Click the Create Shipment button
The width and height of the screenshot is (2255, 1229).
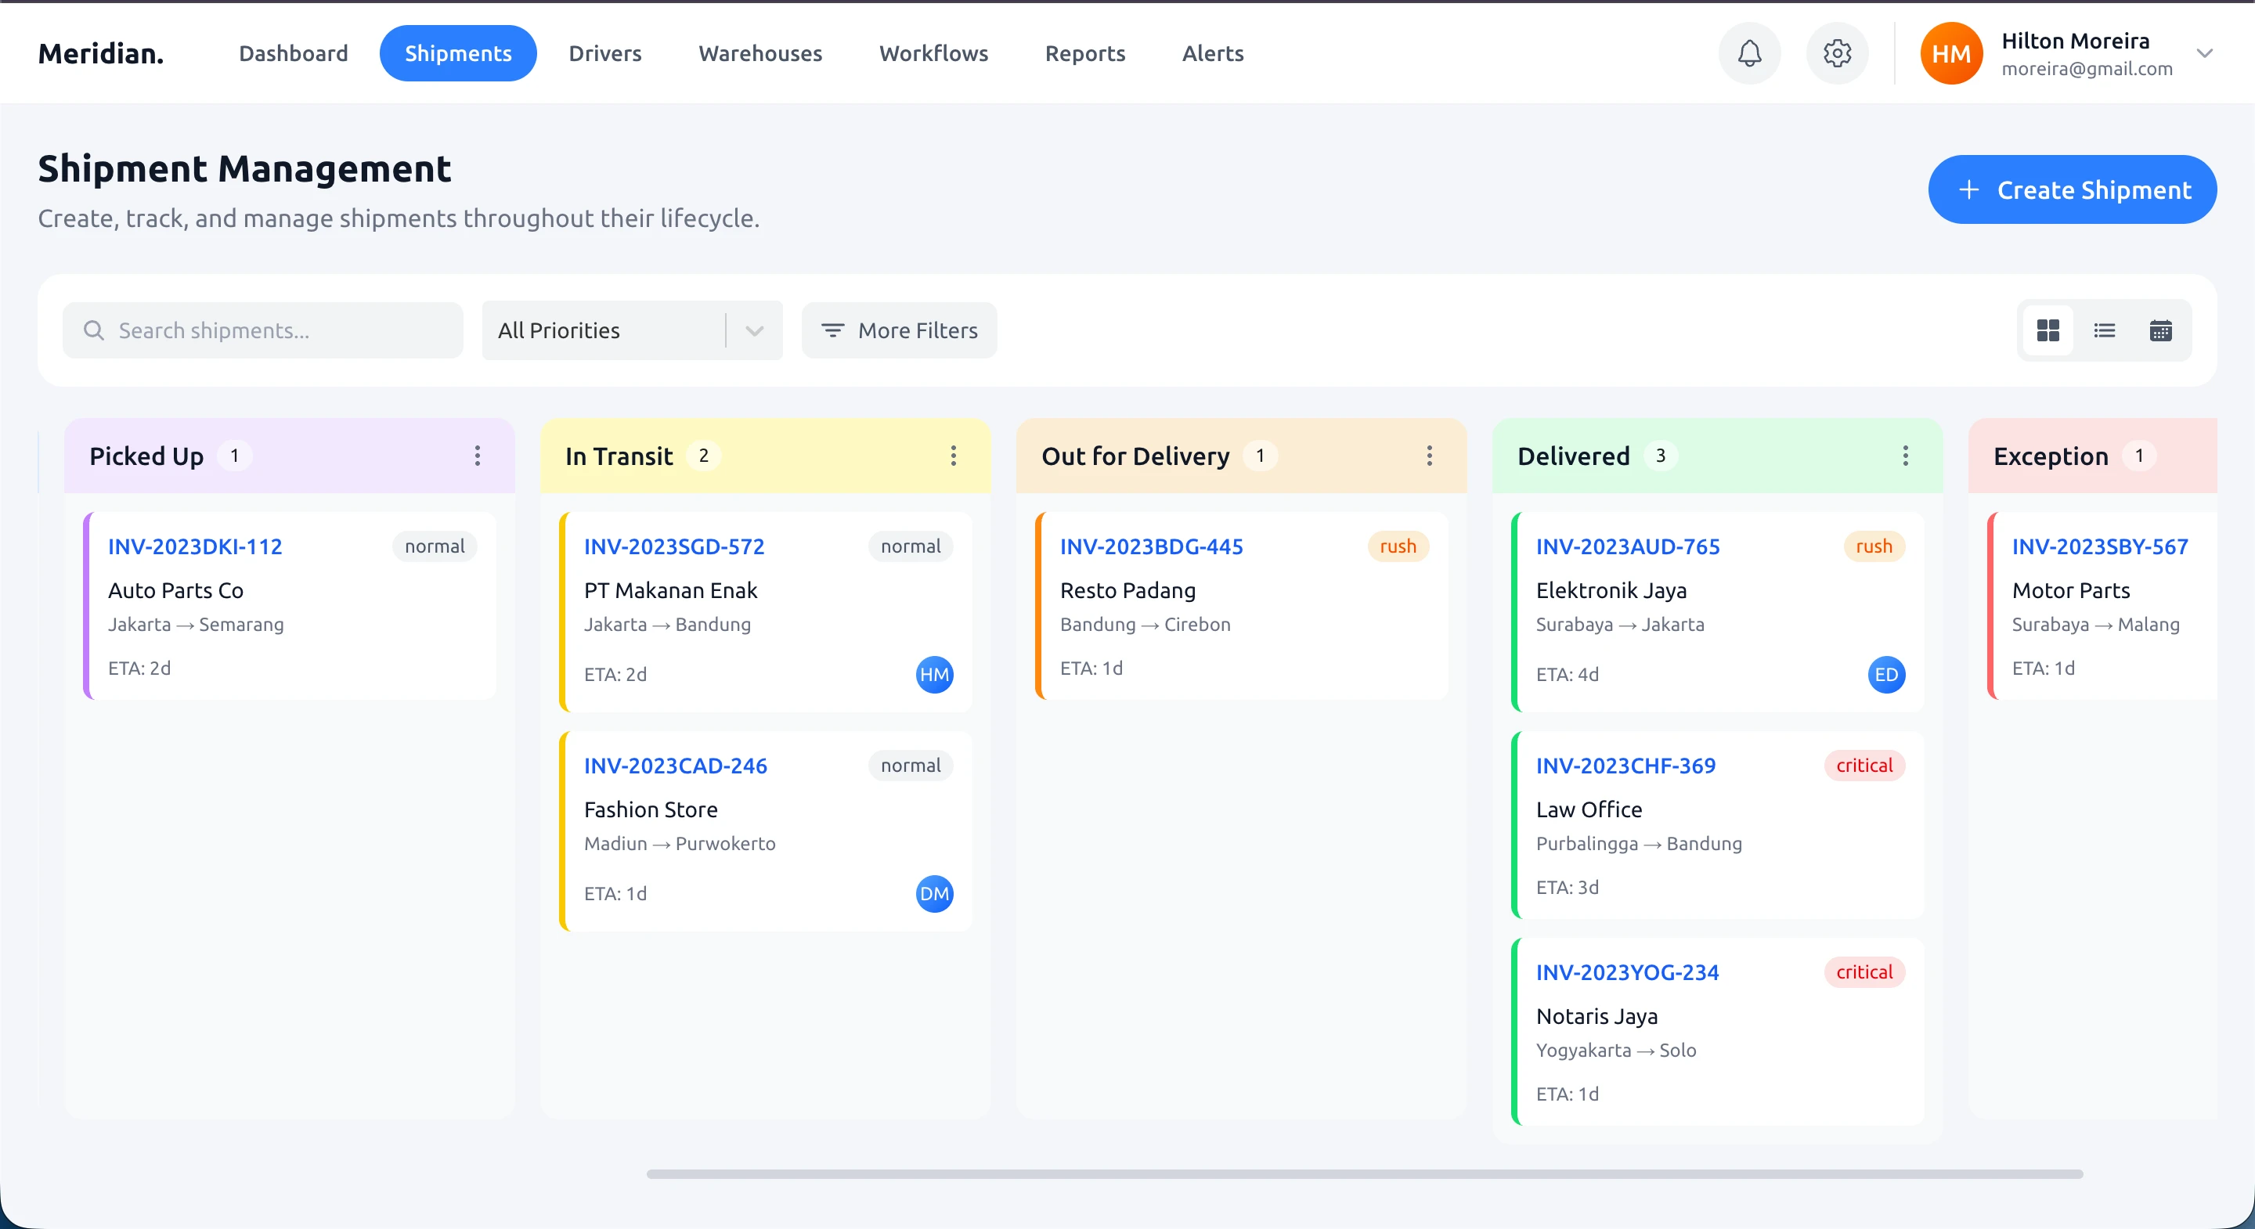coord(2071,189)
